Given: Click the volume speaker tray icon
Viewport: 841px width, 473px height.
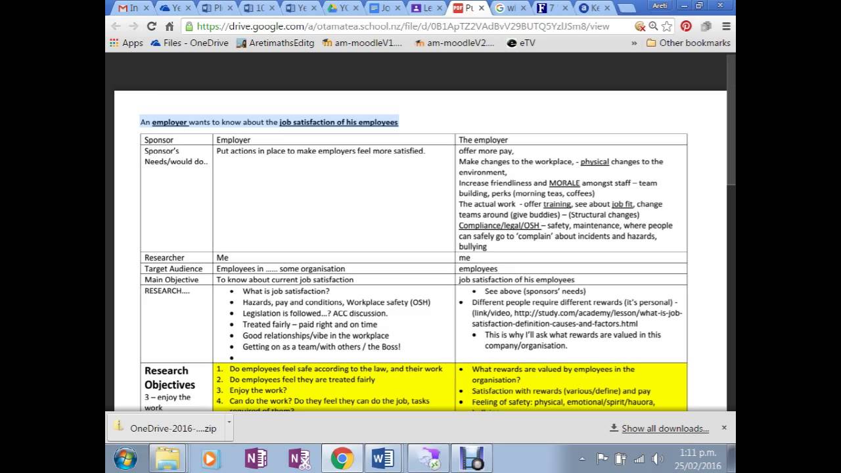Looking at the screenshot, I should pyautogui.click(x=657, y=459).
